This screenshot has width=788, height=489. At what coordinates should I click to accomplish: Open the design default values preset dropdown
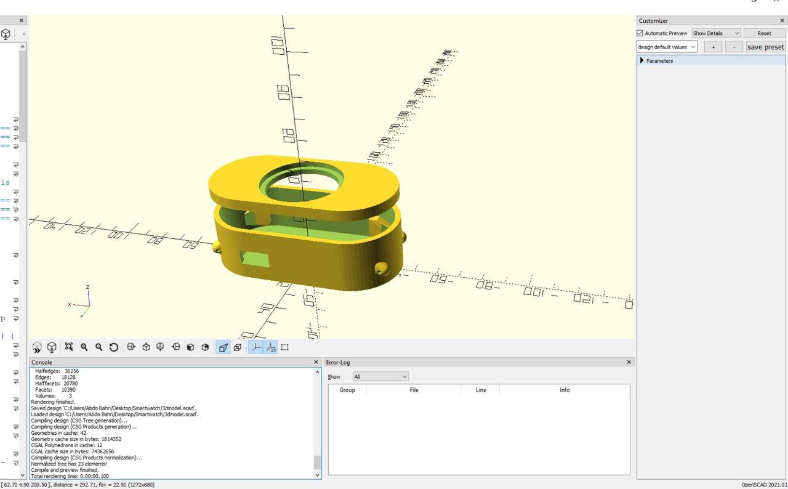tap(667, 47)
